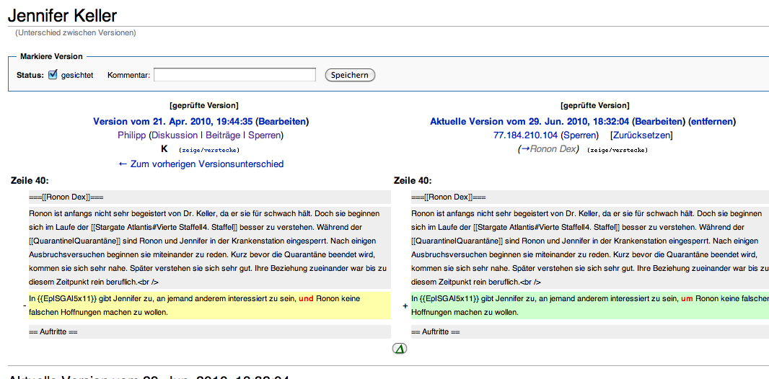Click Bearbeiten for the April 2010 version
This screenshot has width=769, height=379.
point(281,122)
